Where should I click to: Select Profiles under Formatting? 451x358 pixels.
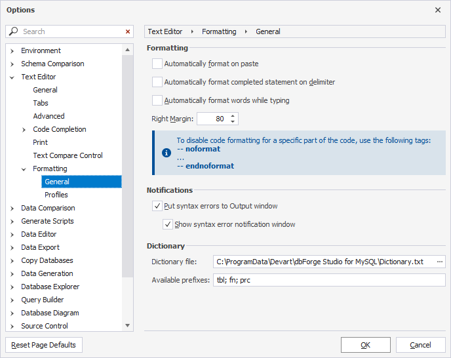pos(56,195)
